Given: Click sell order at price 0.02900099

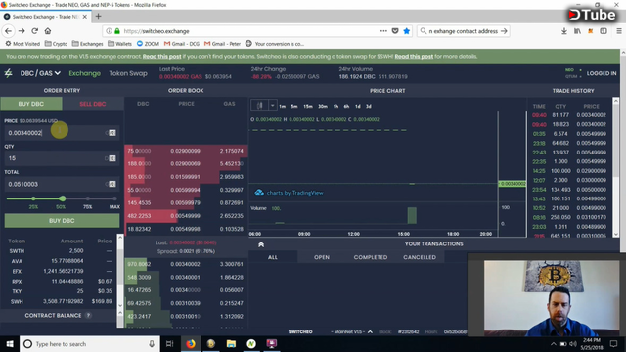Looking at the screenshot, I should [186, 151].
